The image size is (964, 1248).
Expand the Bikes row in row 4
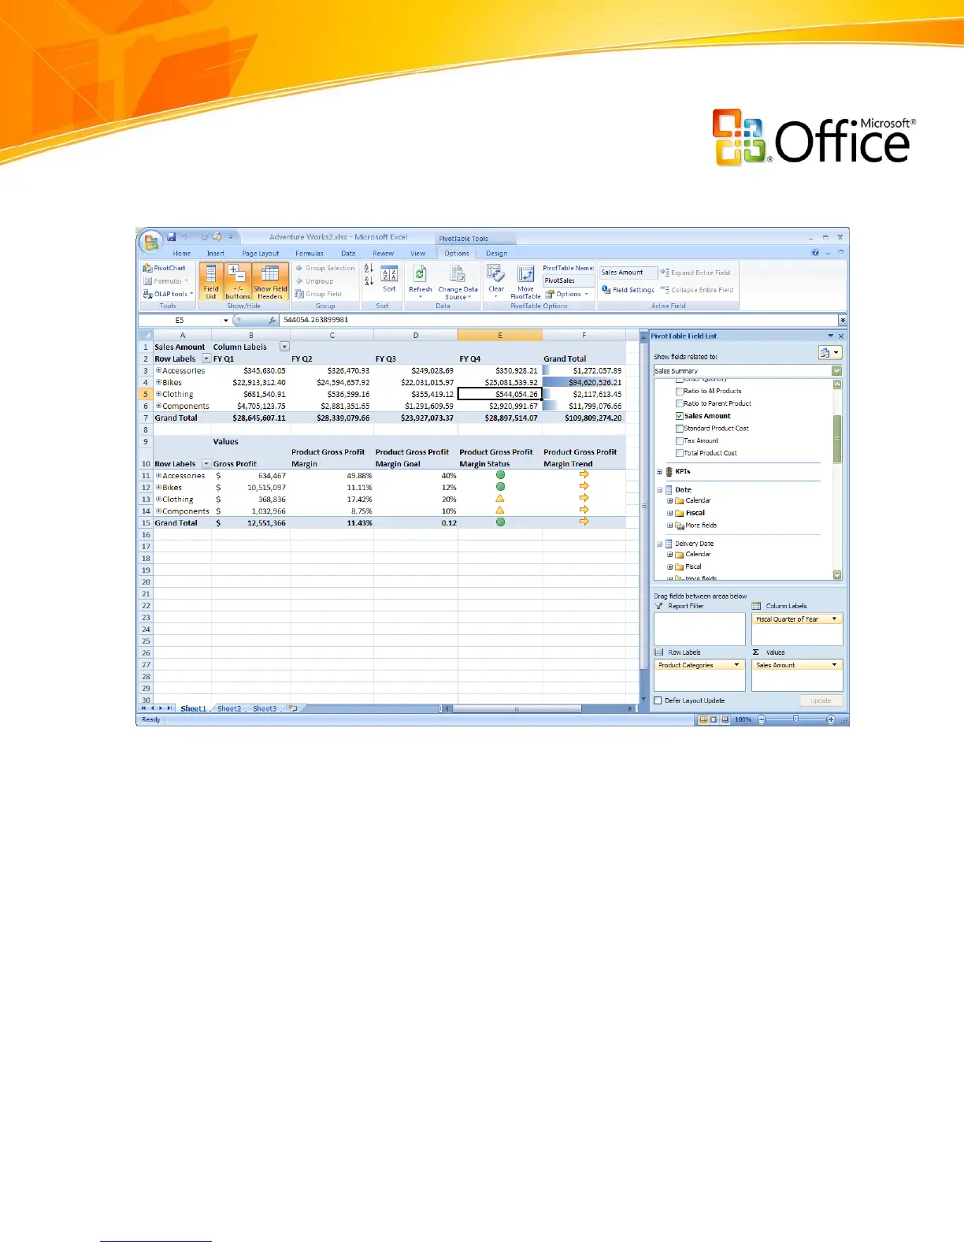click(x=158, y=382)
